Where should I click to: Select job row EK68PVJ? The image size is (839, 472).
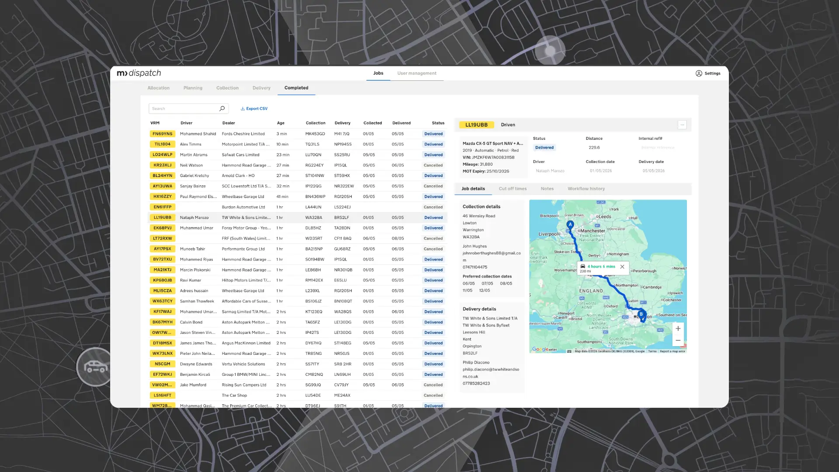click(x=297, y=228)
